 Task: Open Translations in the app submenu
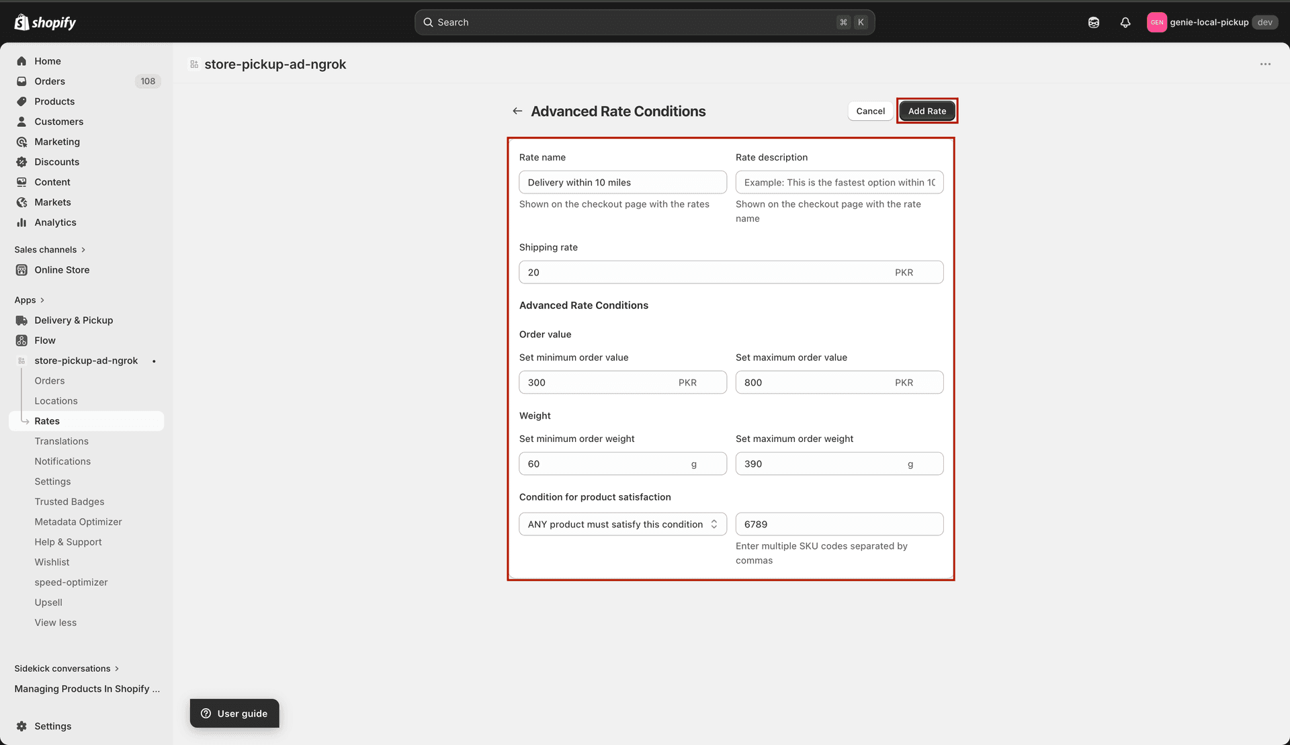point(62,441)
